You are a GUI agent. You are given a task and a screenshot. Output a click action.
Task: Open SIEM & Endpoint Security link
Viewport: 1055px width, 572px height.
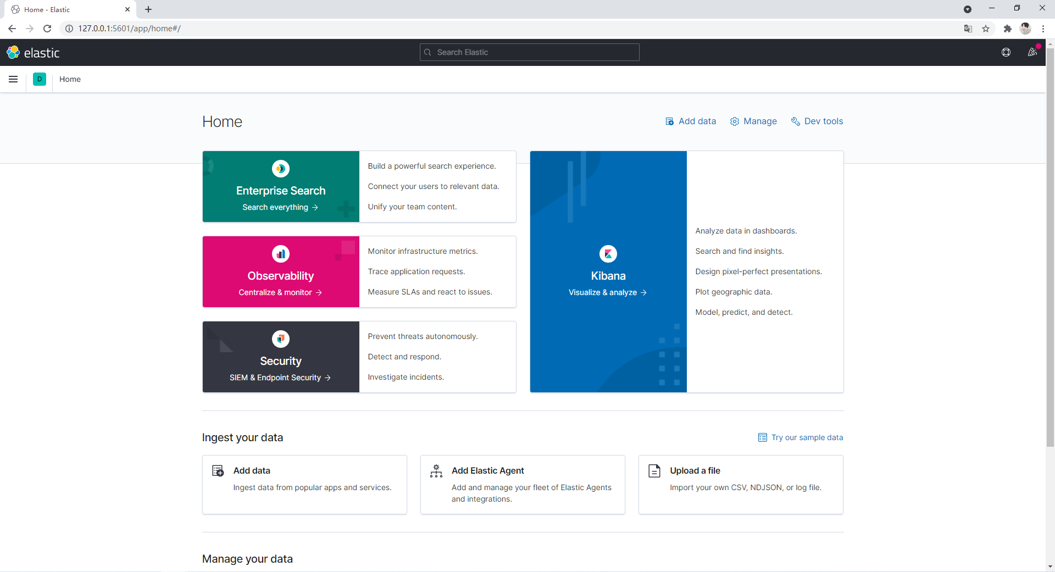pyautogui.click(x=280, y=377)
